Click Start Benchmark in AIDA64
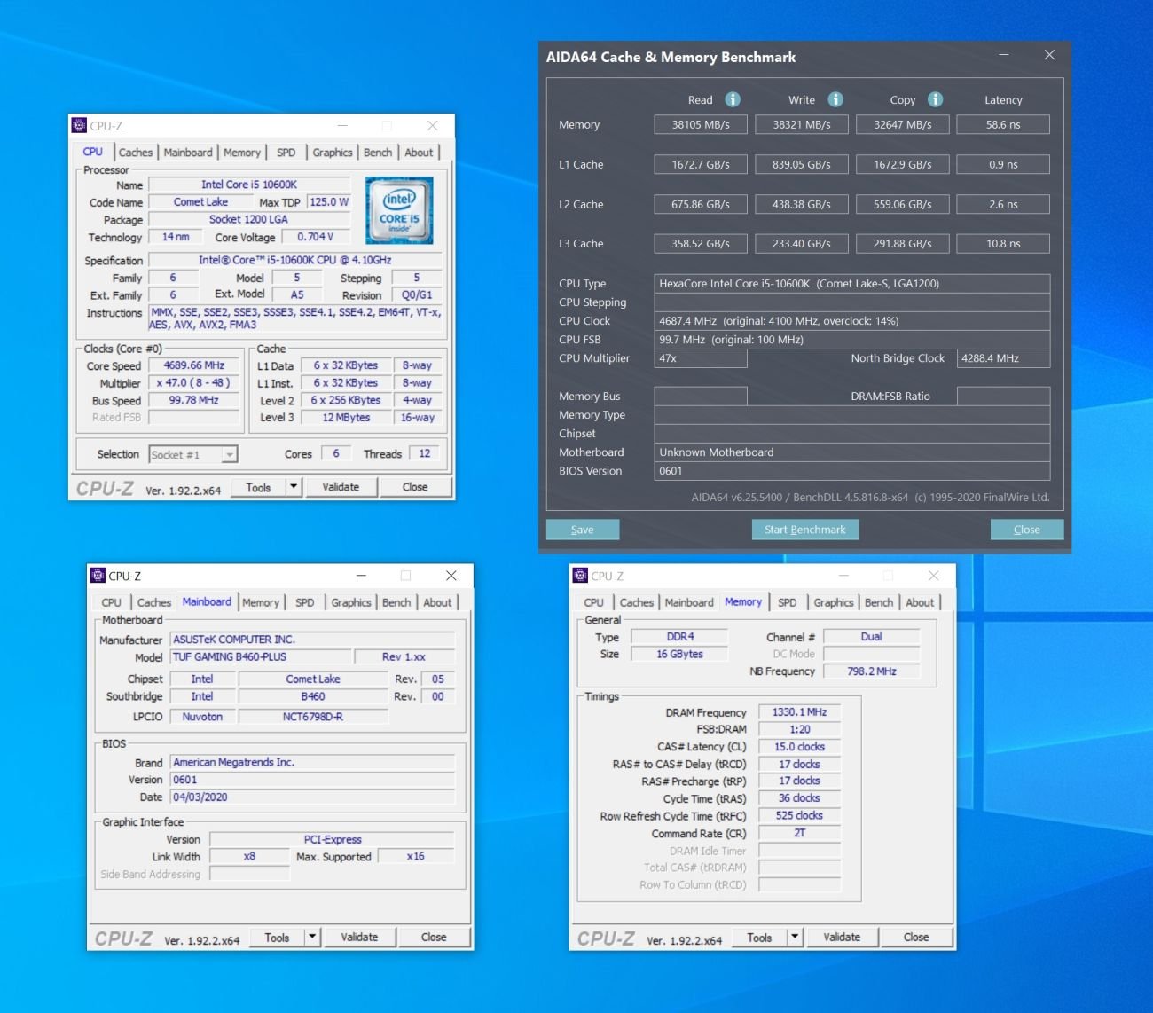The width and height of the screenshot is (1153, 1013). 805,530
